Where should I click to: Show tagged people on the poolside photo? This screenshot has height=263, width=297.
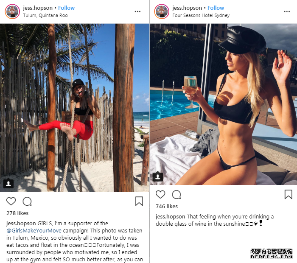pos(158,176)
